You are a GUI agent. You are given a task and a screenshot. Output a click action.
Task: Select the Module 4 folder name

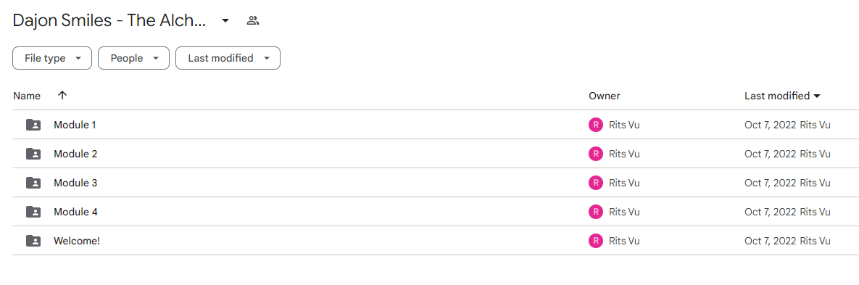[75, 212]
